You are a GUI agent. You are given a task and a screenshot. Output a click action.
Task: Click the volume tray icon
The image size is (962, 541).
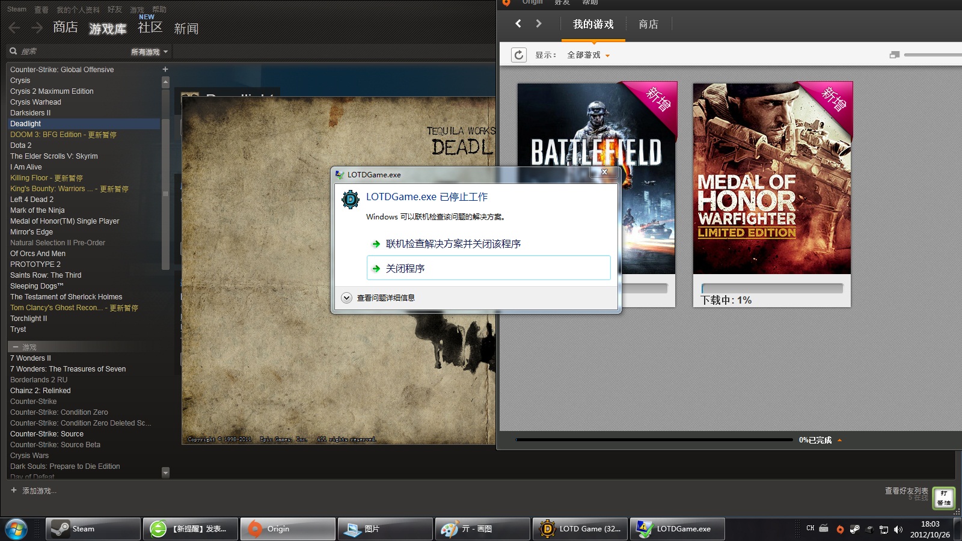click(x=898, y=529)
